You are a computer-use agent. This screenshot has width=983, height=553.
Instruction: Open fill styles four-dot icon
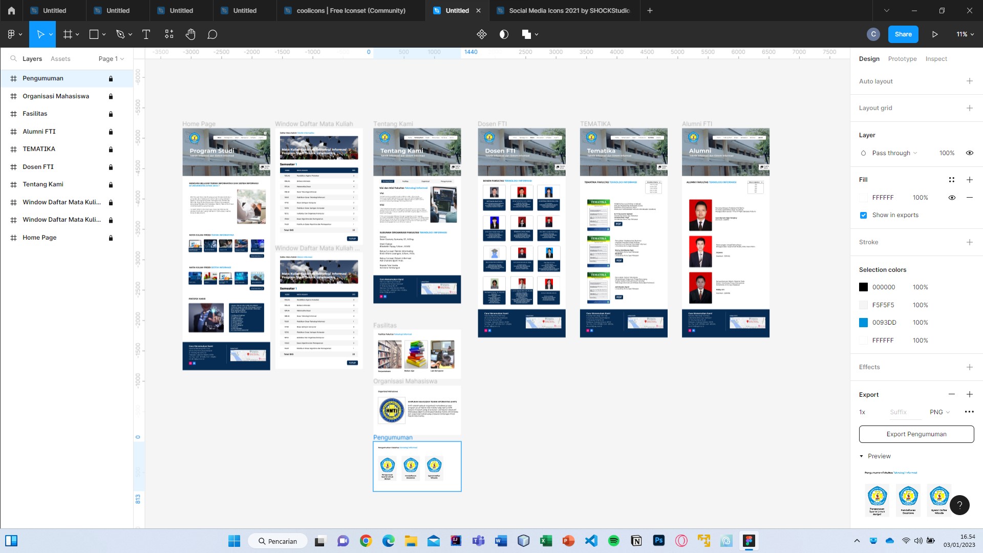click(951, 180)
